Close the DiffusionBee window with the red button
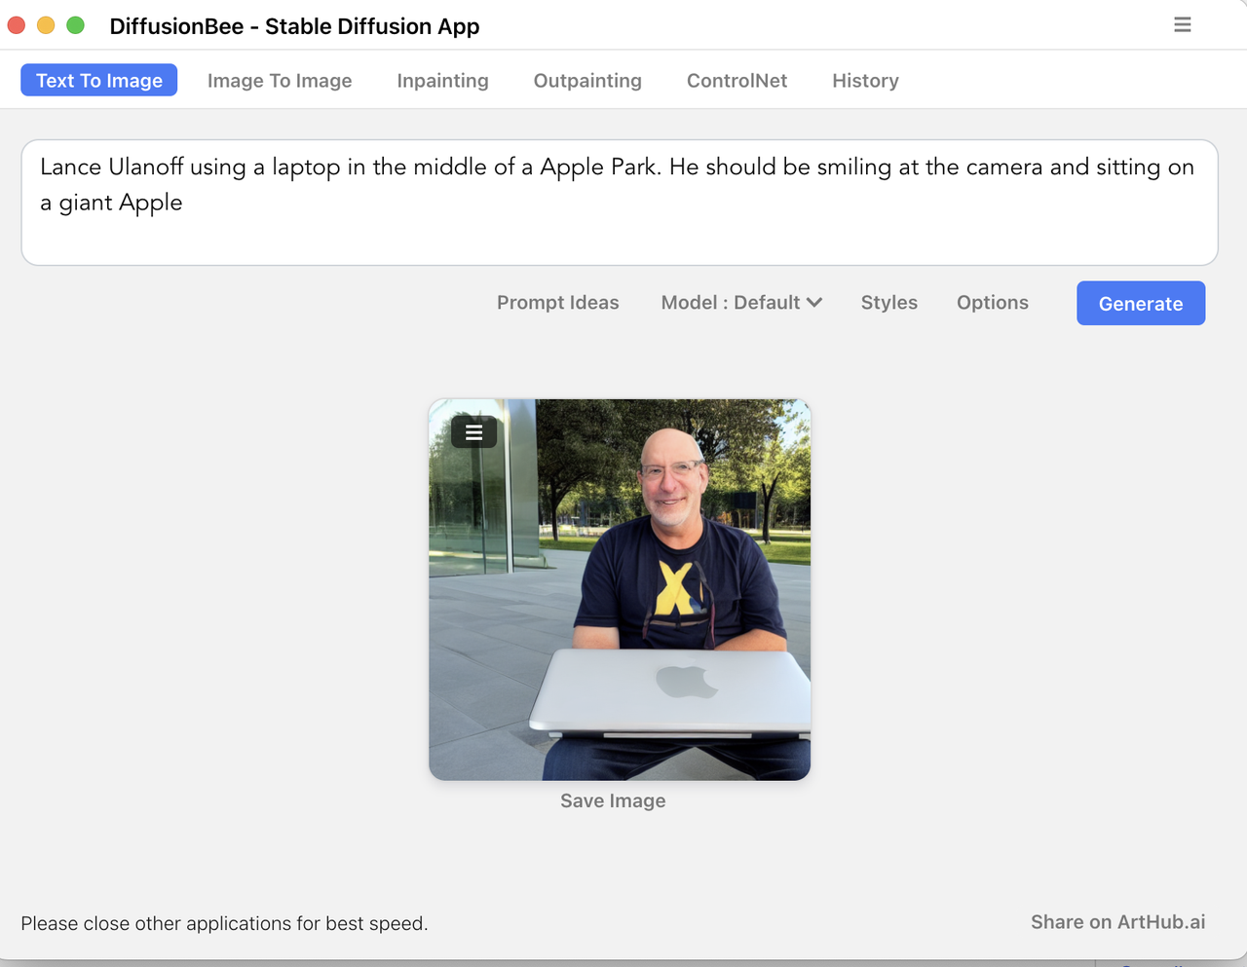 17,25
